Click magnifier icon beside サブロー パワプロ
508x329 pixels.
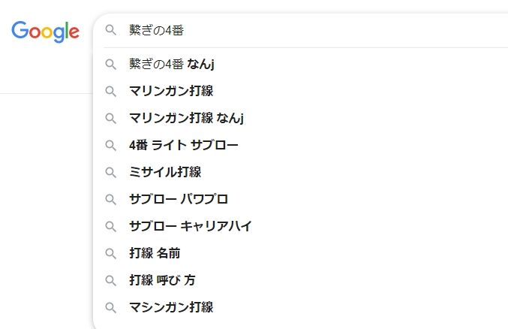[110, 199]
